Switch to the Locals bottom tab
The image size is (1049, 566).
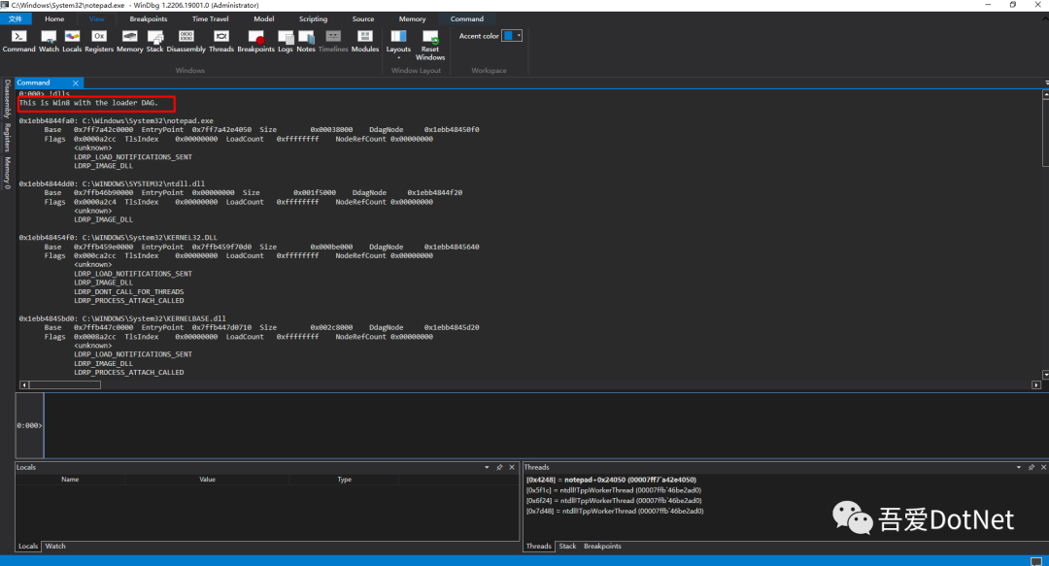tap(28, 547)
